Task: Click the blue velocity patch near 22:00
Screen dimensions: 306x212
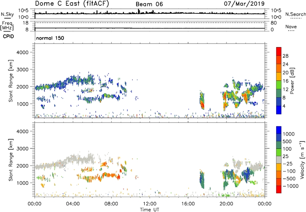Action: 246,174
